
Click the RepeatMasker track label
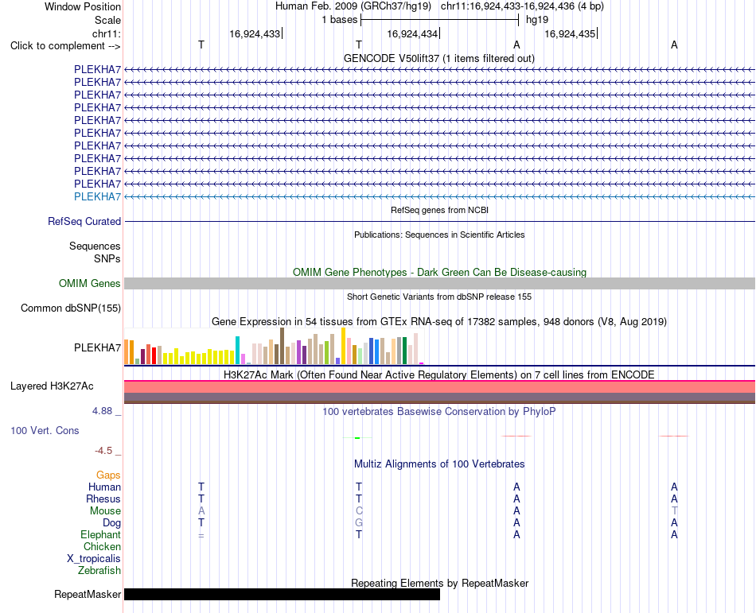[88, 595]
